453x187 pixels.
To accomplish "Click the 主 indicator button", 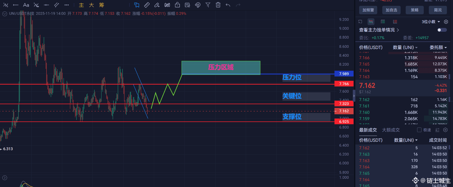I will point(81,5).
